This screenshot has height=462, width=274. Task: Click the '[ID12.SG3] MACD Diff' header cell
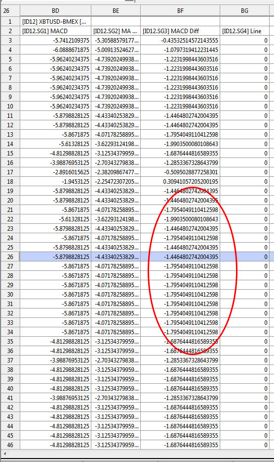[x=180, y=31]
